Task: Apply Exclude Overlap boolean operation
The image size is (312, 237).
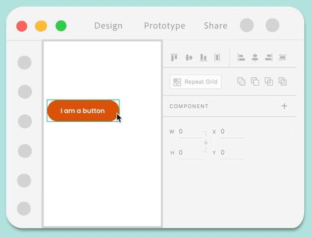Action: coord(282,81)
